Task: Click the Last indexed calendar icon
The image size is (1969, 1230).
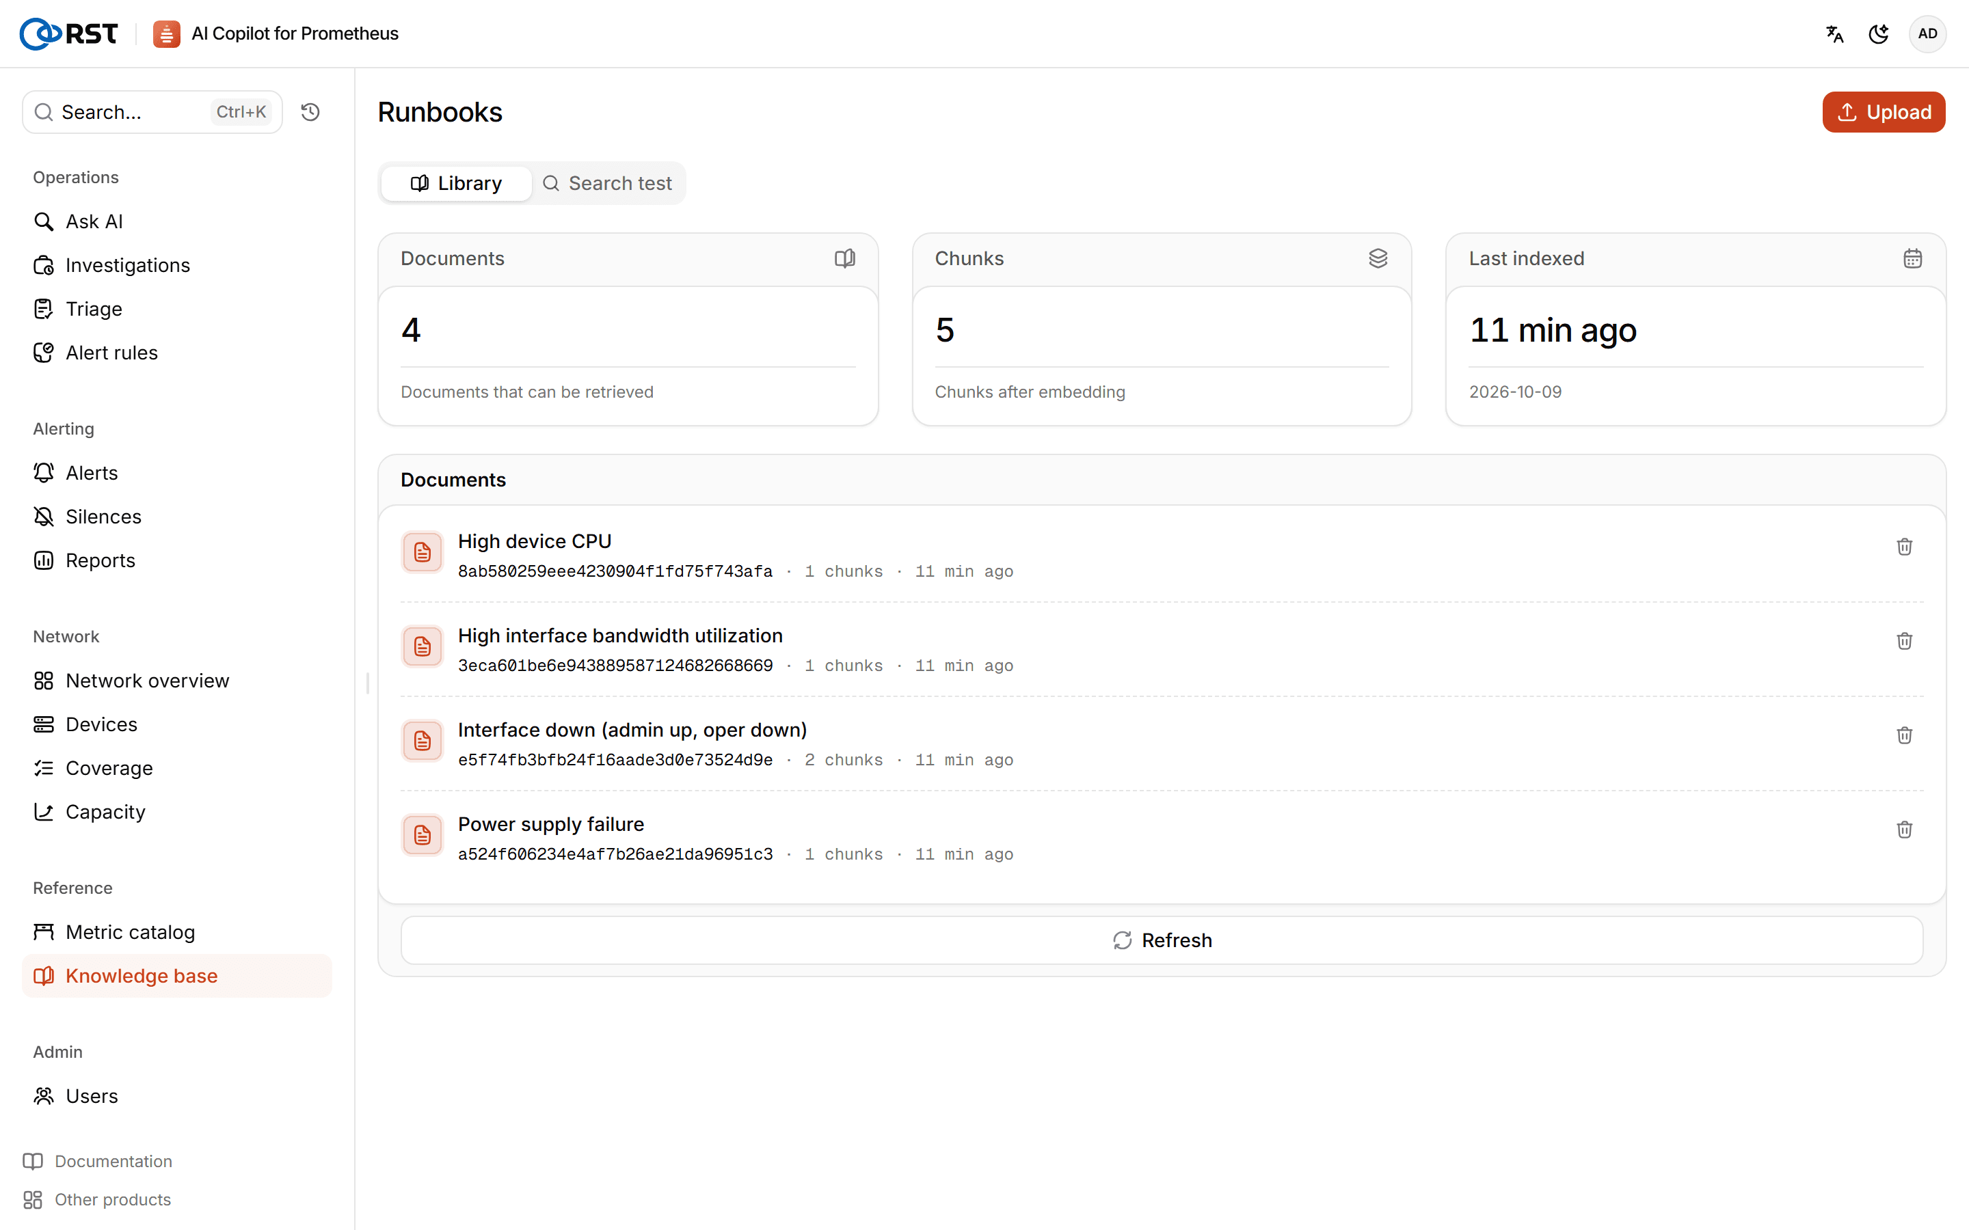Action: (x=1912, y=259)
